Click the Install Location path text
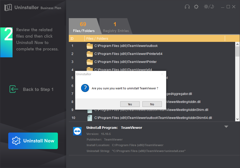 tap(138, 145)
